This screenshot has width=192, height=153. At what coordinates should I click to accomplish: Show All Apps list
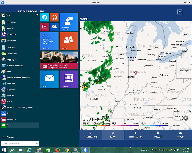(x=8, y=137)
